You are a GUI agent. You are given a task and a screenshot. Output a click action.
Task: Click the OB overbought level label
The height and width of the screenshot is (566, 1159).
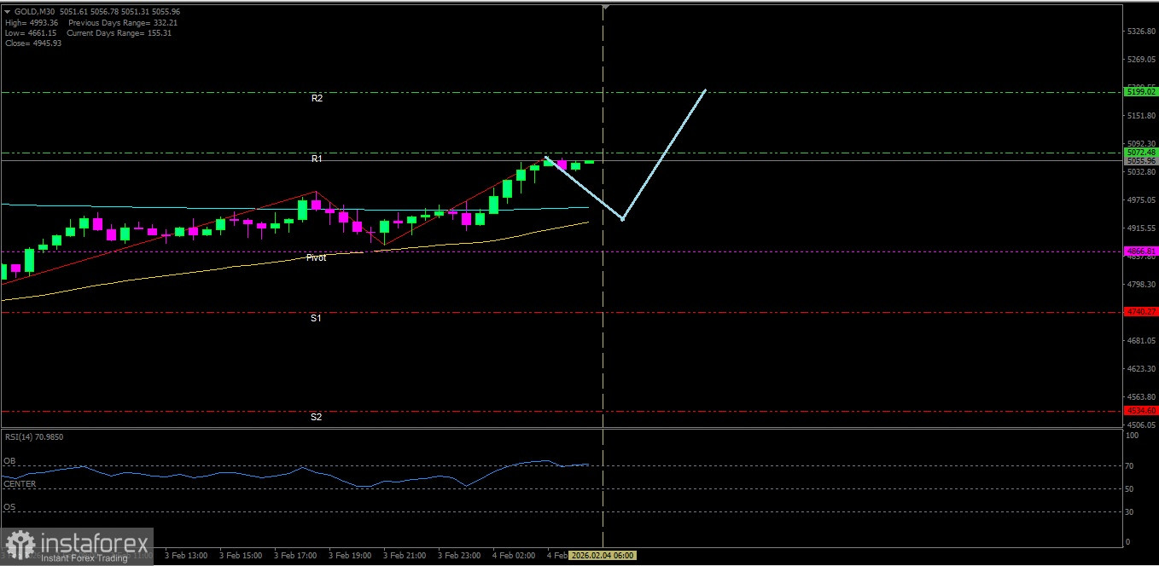pyautogui.click(x=9, y=461)
